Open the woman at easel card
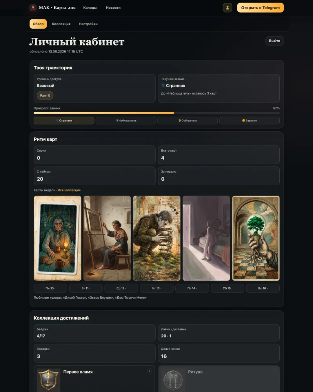 (x=107, y=238)
